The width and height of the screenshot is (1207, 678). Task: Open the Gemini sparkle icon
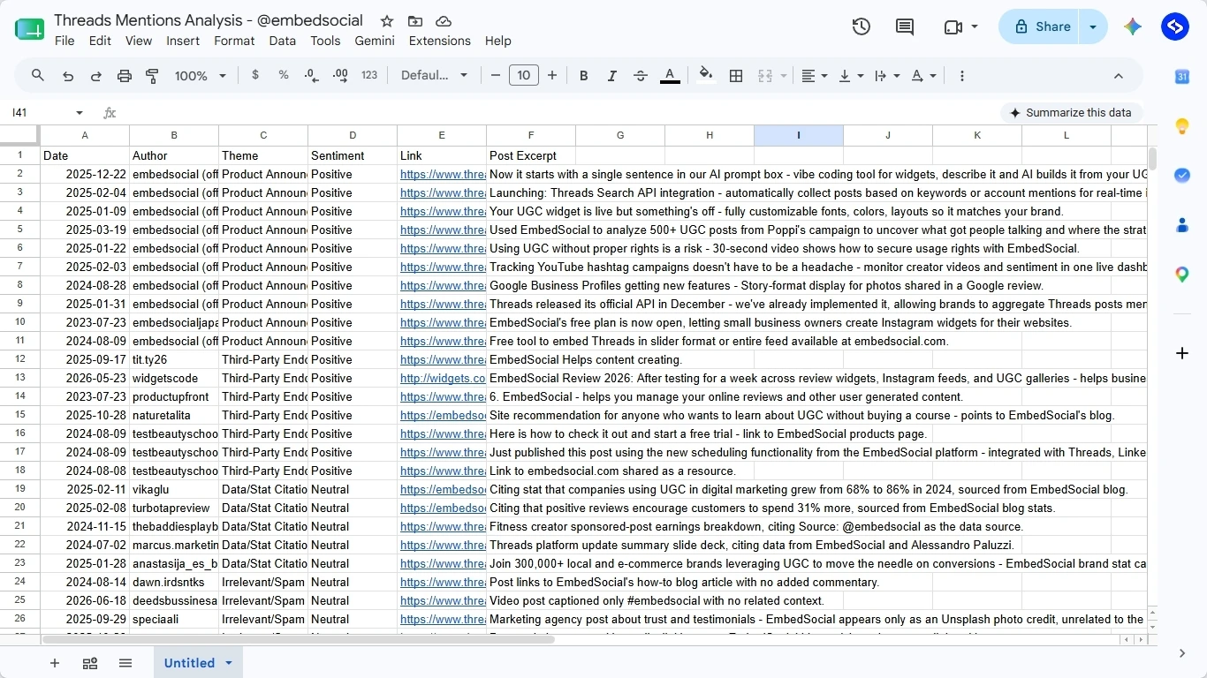coord(1133,26)
